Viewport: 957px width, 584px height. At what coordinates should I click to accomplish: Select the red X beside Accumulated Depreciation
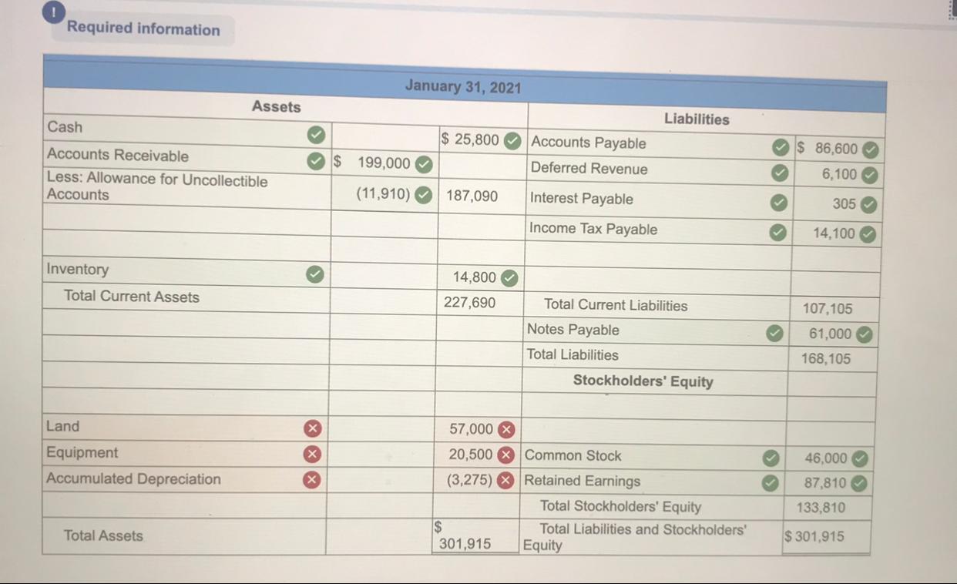(x=311, y=478)
